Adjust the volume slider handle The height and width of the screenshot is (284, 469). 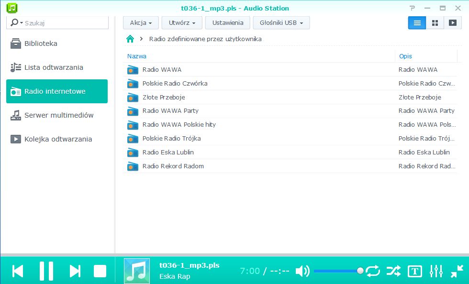360,271
